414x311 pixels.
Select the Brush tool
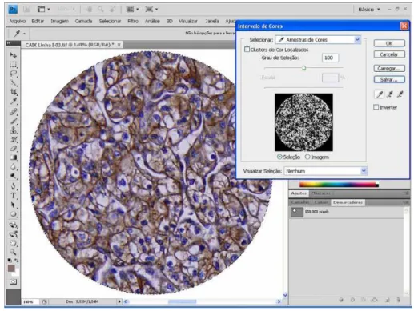click(x=13, y=121)
